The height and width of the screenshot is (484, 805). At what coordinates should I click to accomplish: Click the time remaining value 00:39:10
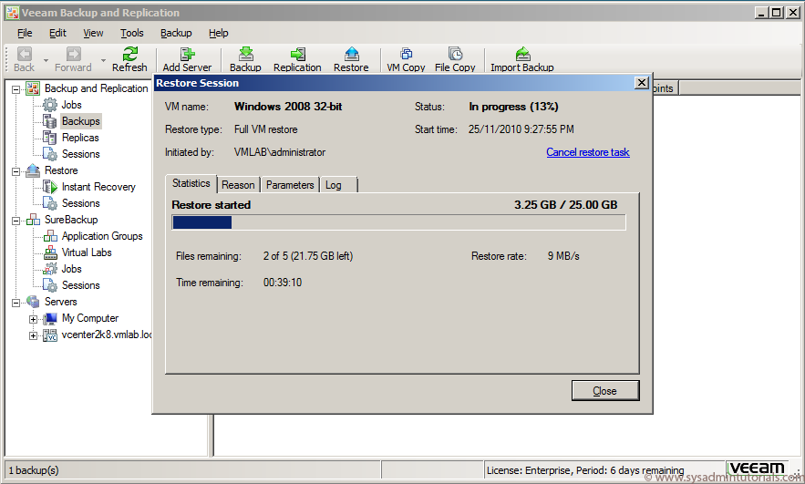pyautogui.click(x=283, y=283)
